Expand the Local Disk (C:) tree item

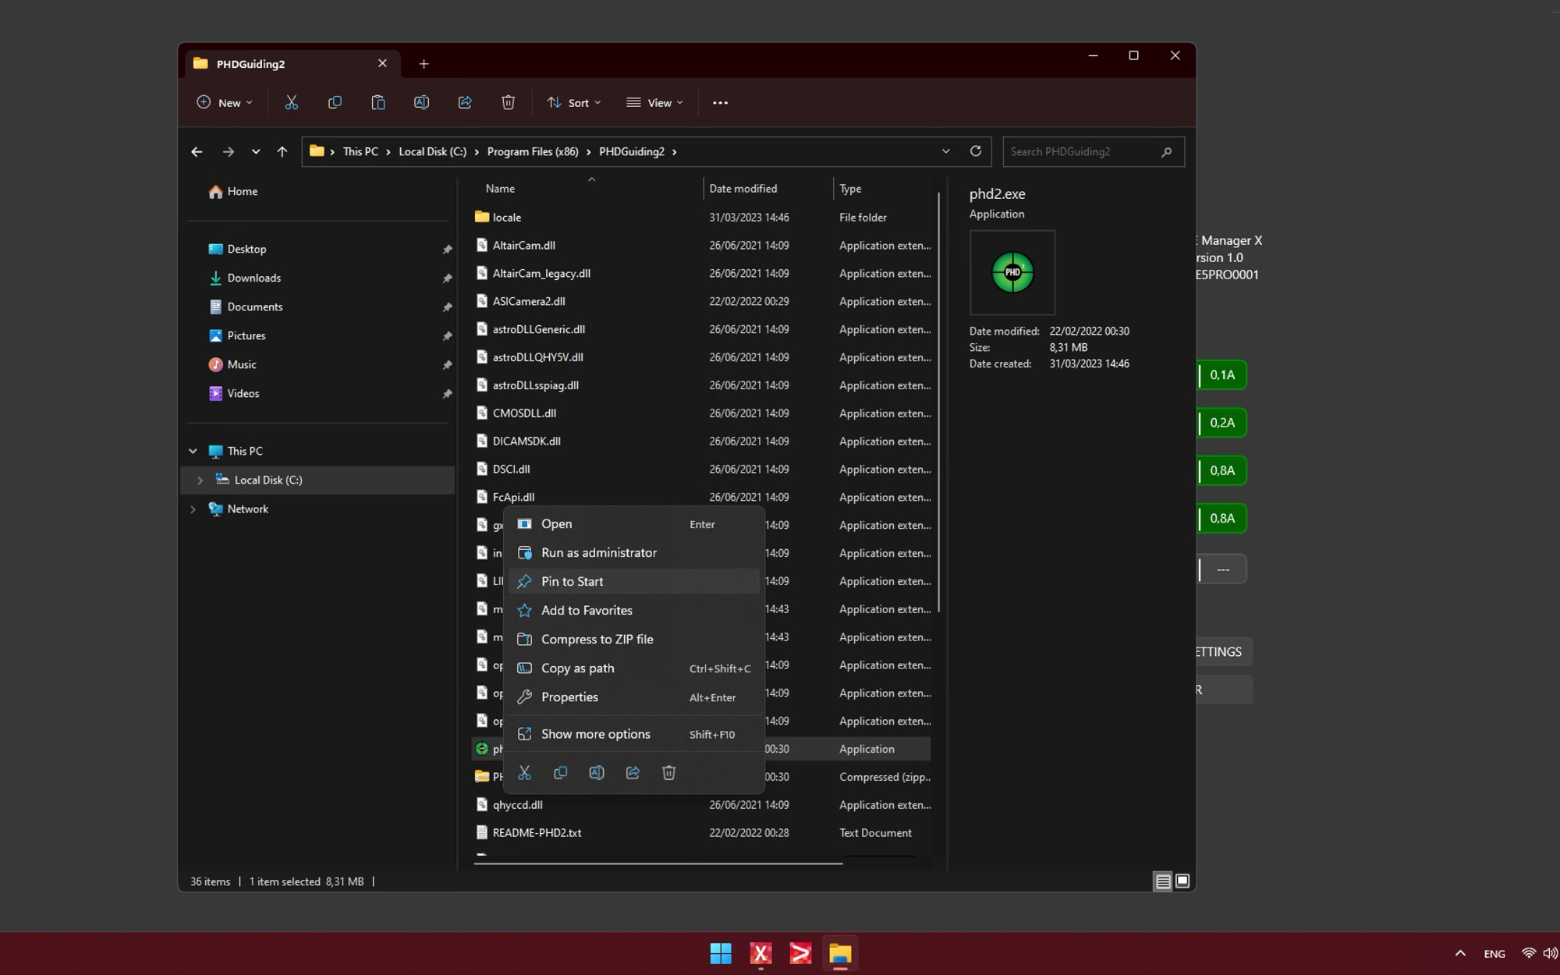pyautogui.click(x=197, y=480)
